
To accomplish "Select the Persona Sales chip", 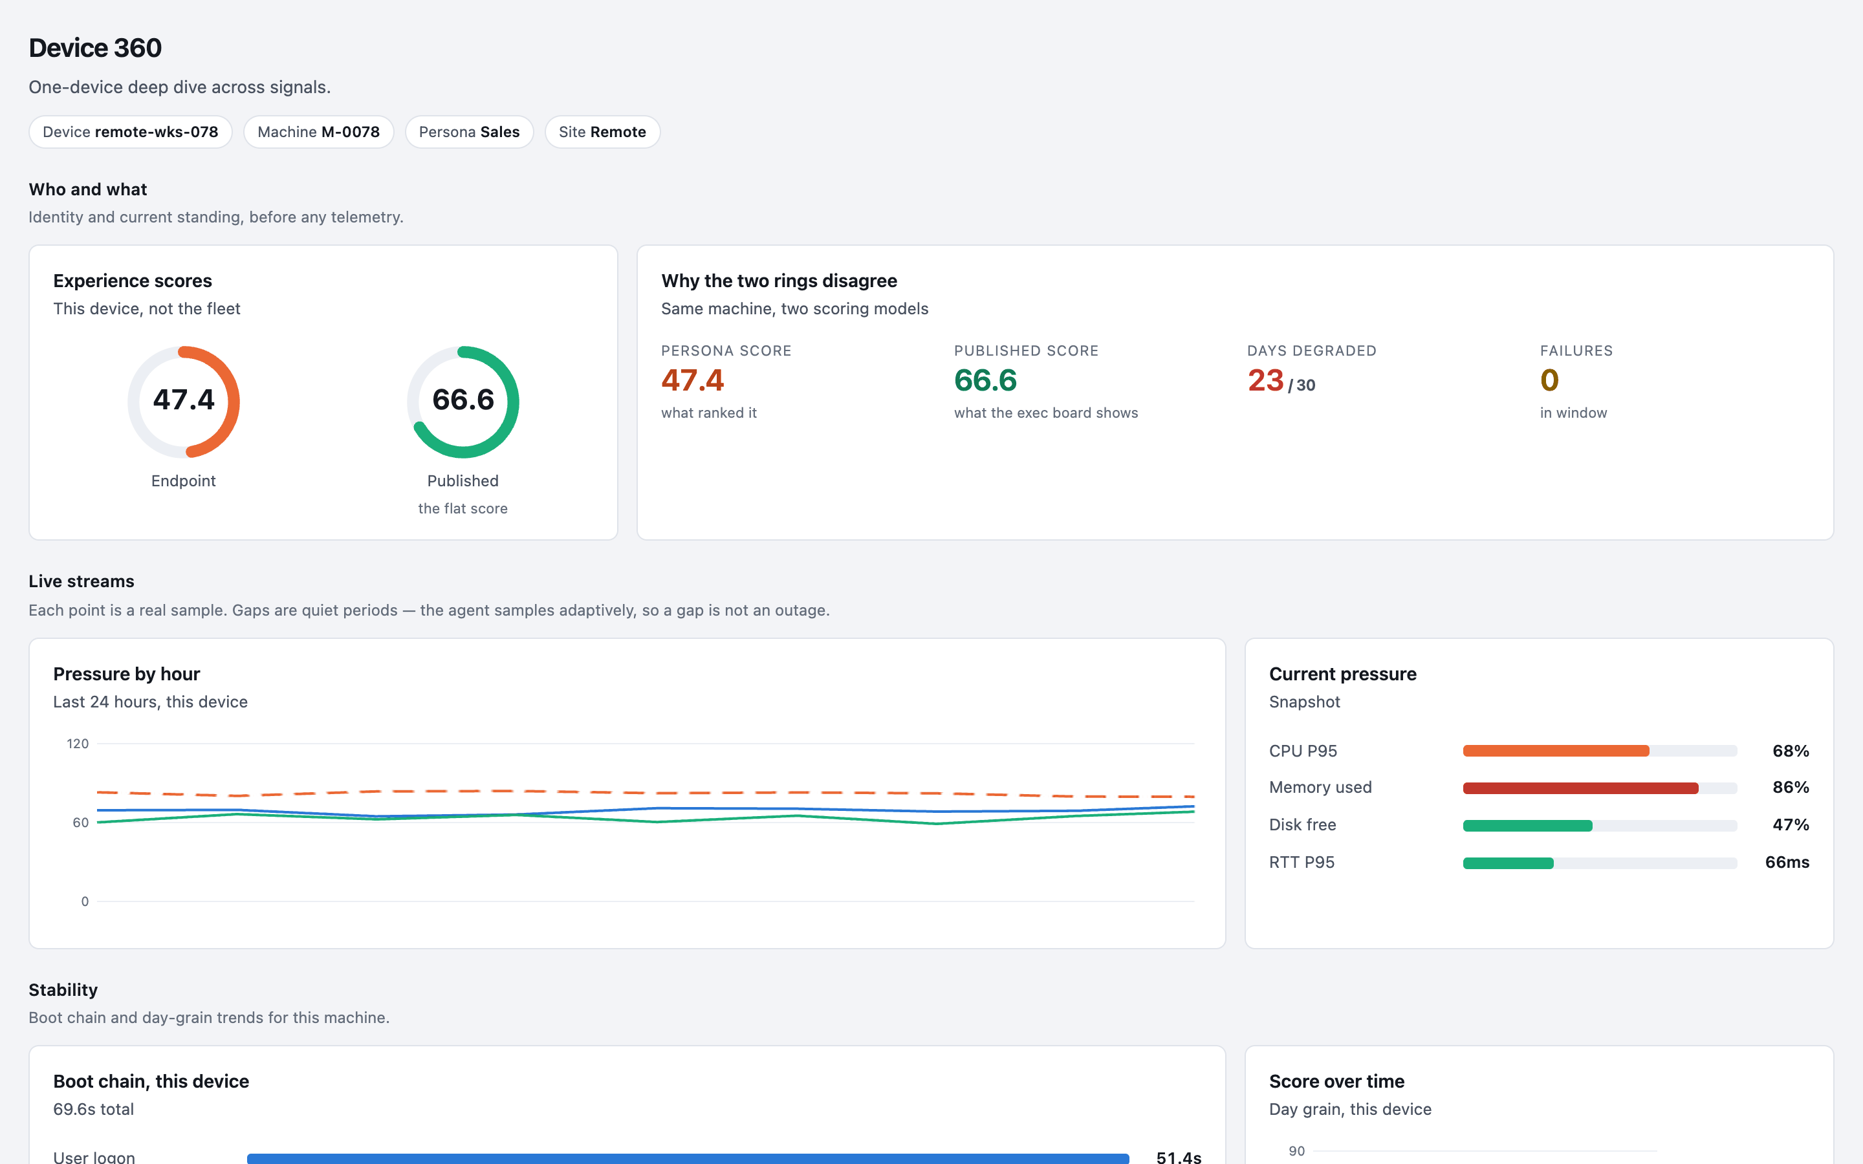I will coord(469,132).
